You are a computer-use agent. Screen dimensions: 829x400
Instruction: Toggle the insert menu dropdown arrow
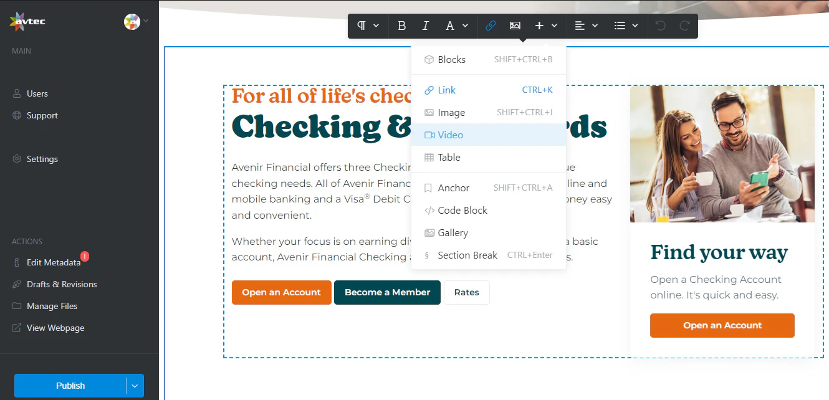(x=554, y=26)
